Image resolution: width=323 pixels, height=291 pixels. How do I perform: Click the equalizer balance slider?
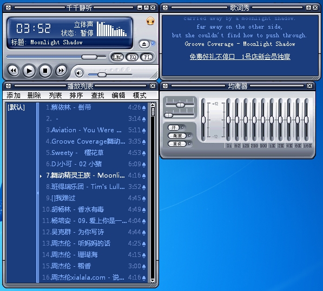click(x=180, y=105)
